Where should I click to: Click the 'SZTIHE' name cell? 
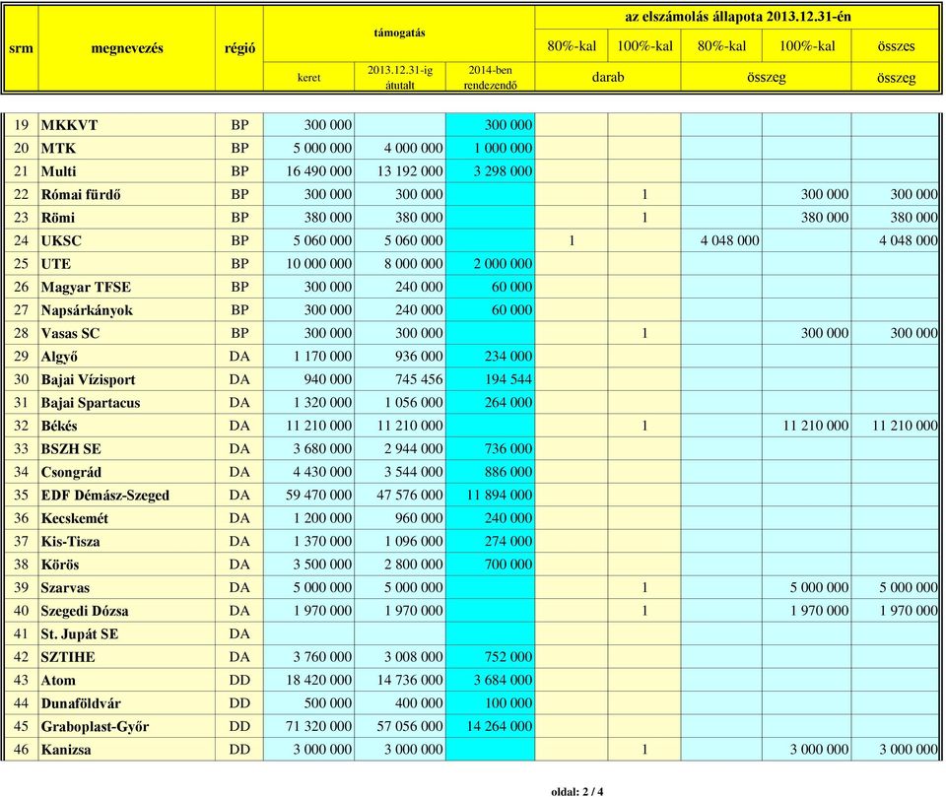tap(127, 657)
